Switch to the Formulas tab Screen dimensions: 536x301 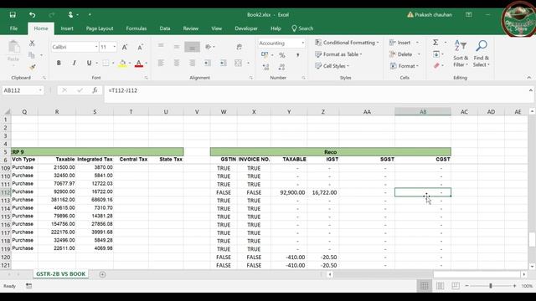[136, 28]
